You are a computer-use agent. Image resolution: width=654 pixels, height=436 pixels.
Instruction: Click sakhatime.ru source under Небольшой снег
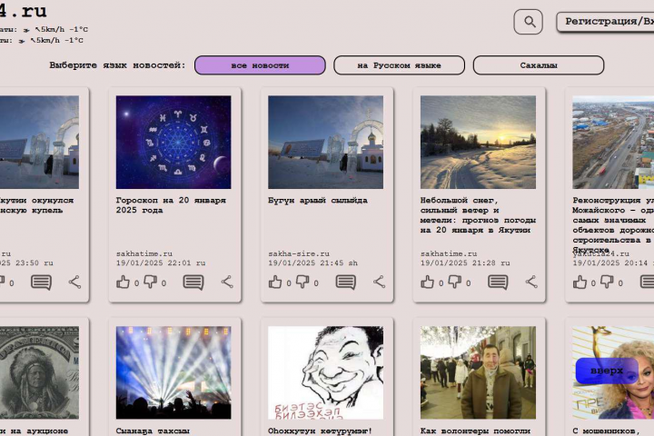[449, 253]
